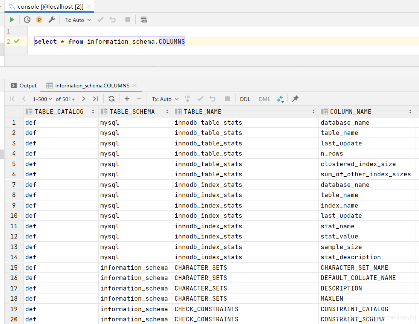Add a new row with the plus icon
The width and height of the screenshot is (419, 324).
point(127,99)
